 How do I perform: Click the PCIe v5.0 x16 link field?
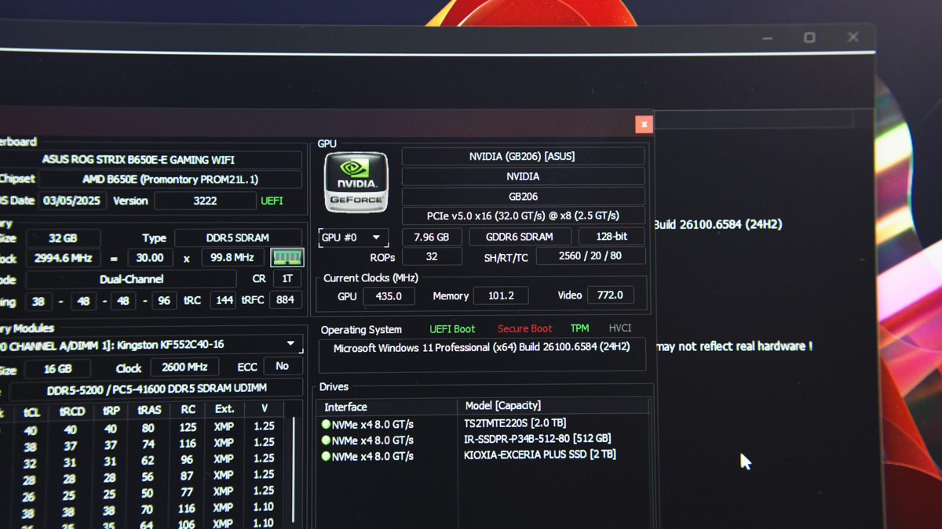coord(523,216)
